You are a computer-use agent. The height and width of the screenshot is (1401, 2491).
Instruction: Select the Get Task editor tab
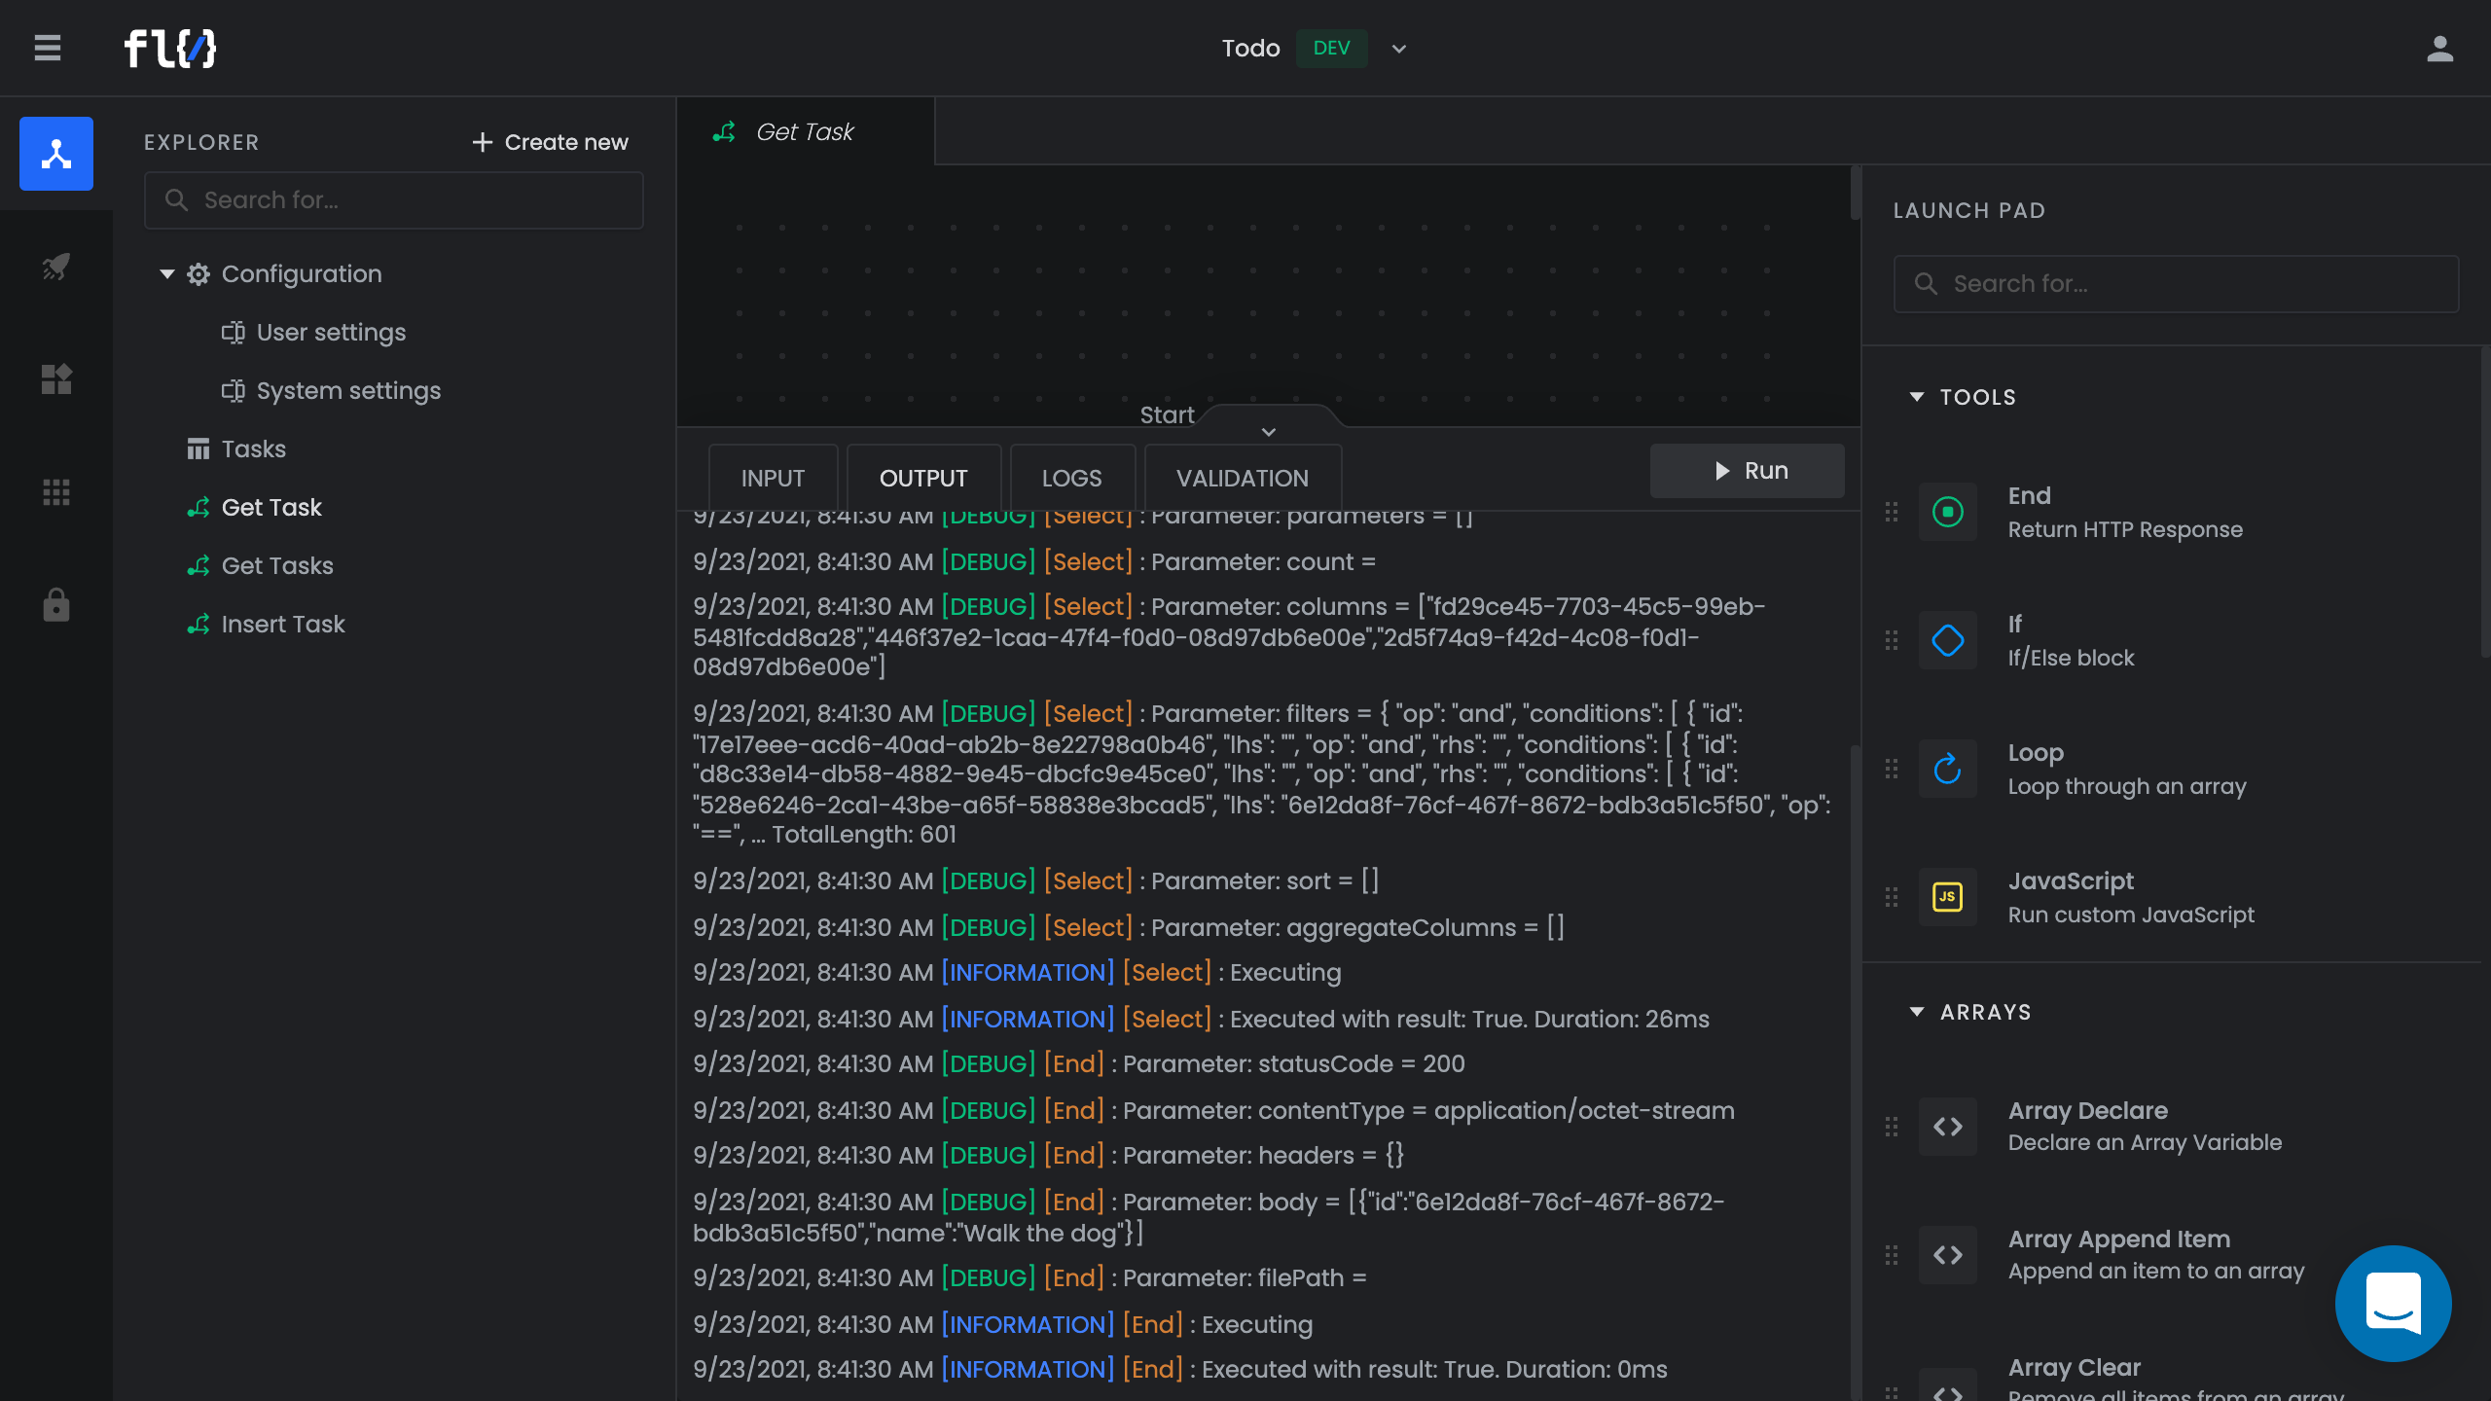[806, 131]
